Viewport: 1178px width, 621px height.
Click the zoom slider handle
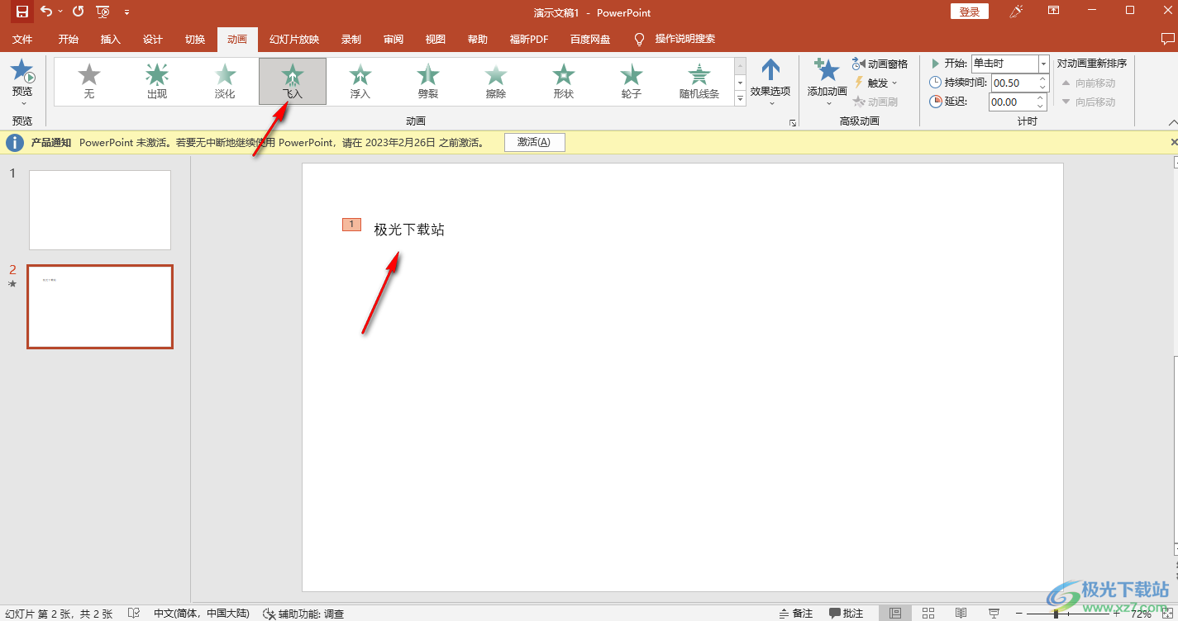click(1056, 614)
